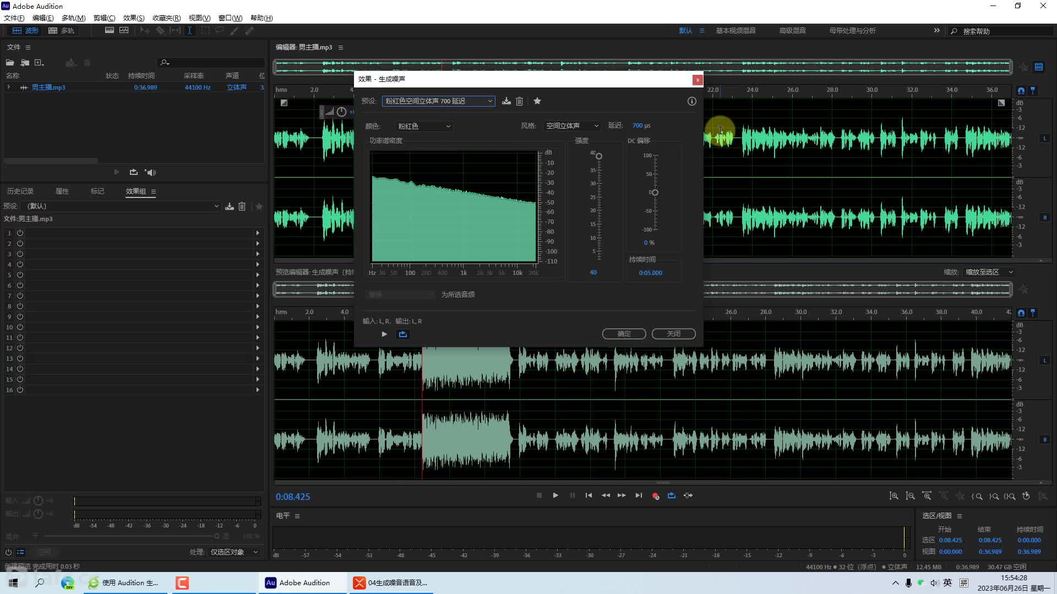Play preview in Generate Noise dialog
The width and height of the screenshot is (1057, 594).
[x=384, y=334]
